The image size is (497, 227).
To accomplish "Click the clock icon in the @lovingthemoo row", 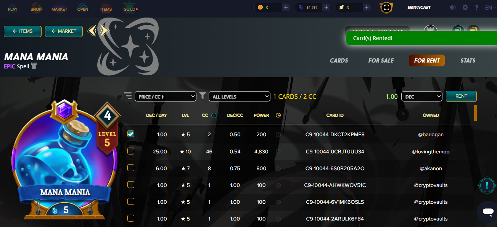I will click(278, 151).
